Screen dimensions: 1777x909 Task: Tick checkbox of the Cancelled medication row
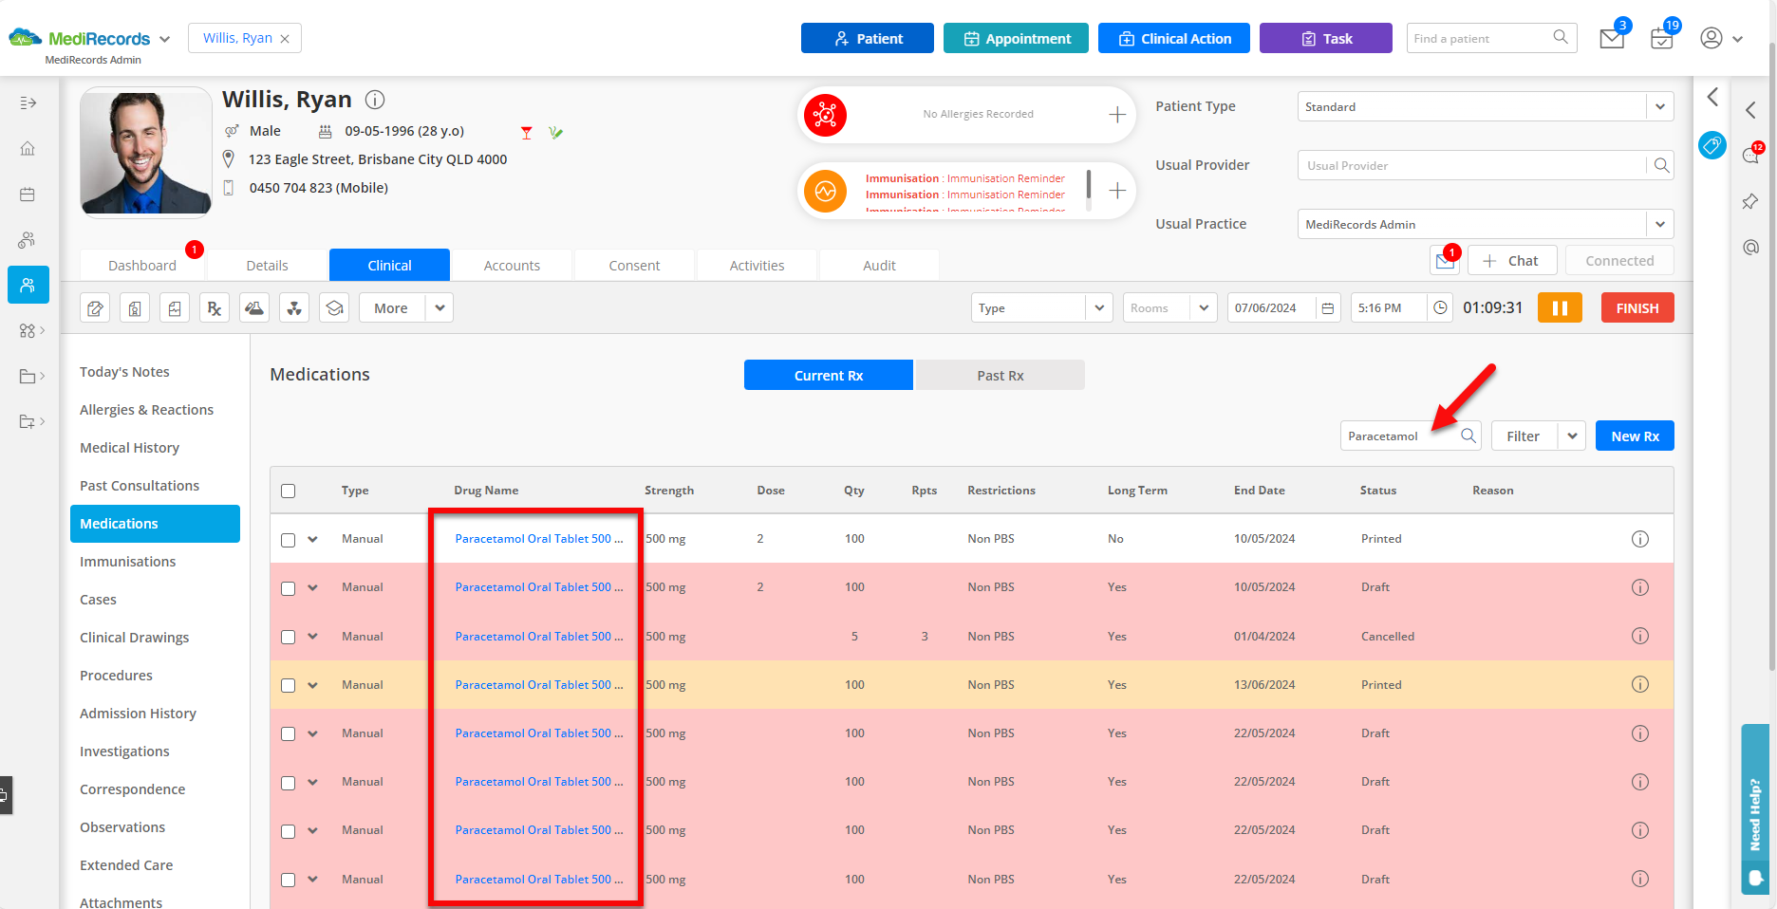(x=289, y=637)
